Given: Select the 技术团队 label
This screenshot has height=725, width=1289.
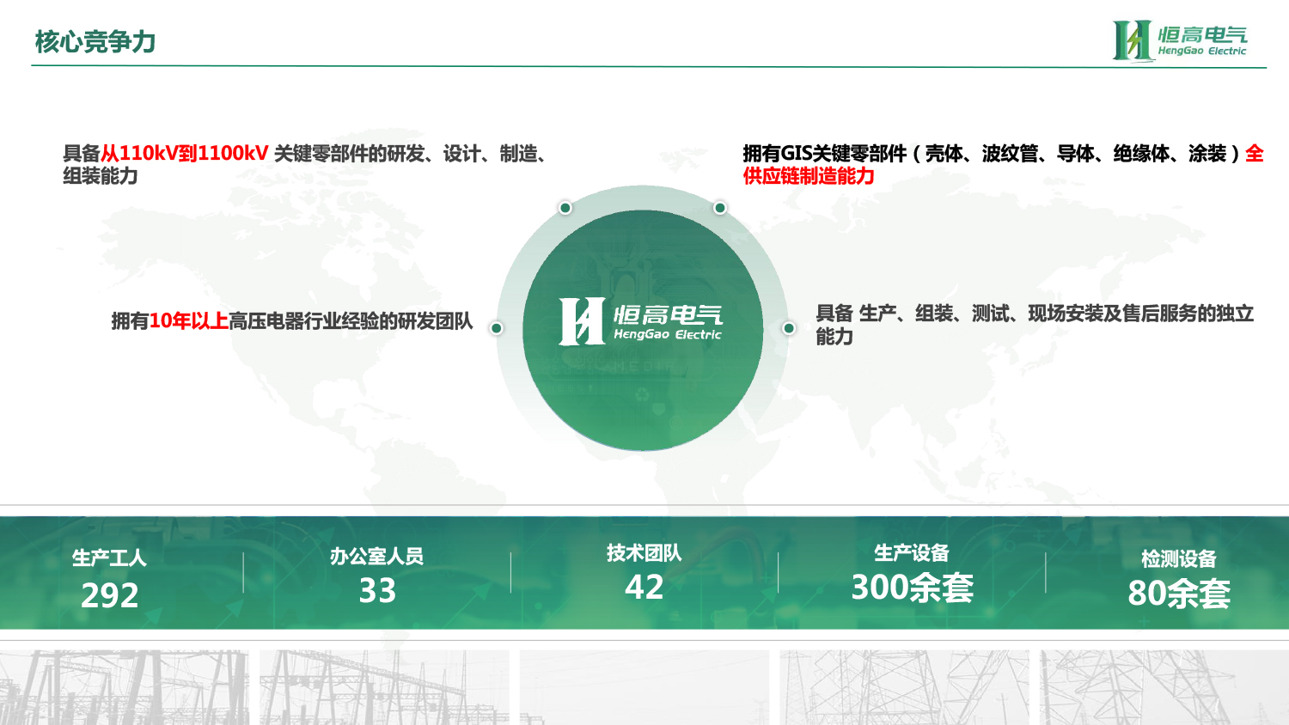Looking at the screenshot, I should [x=644, y=553].
